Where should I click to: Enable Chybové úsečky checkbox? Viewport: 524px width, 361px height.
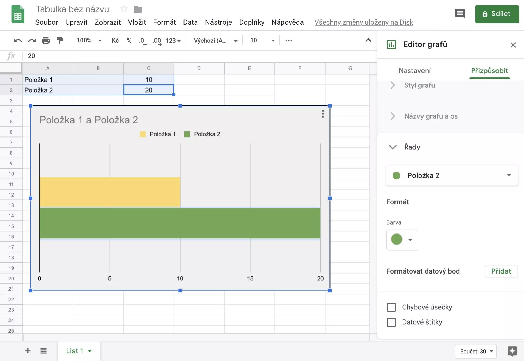pos(391,307)
